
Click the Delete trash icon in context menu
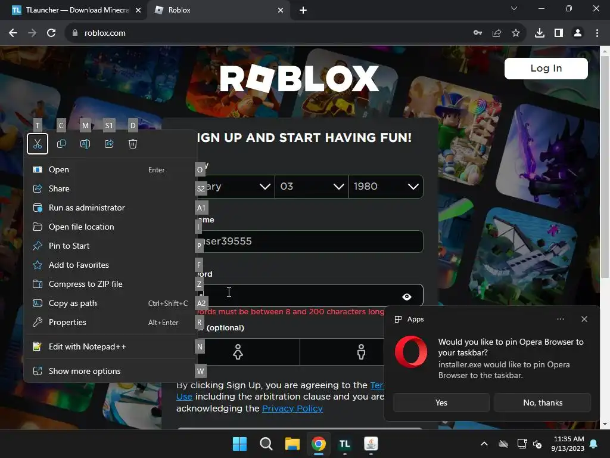[133, 144]
